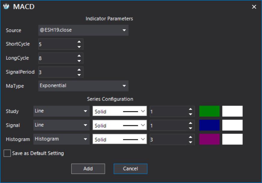Decrease the ShortCycle value with down arrow
Image resolution: width=262 pixels, height=183 pixels.
(79, 47)
